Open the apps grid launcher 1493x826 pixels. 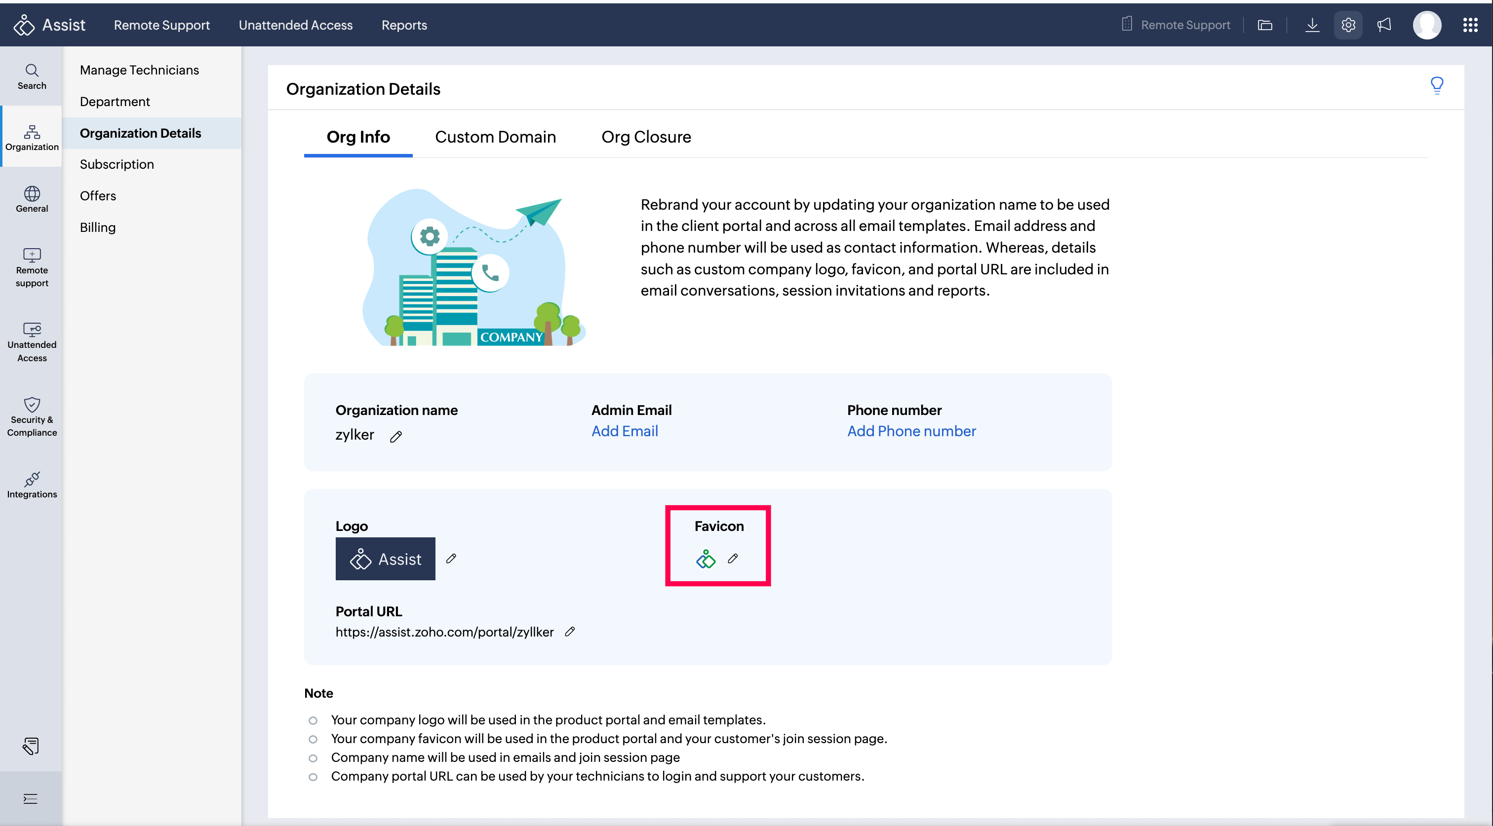coord(1470,25)
